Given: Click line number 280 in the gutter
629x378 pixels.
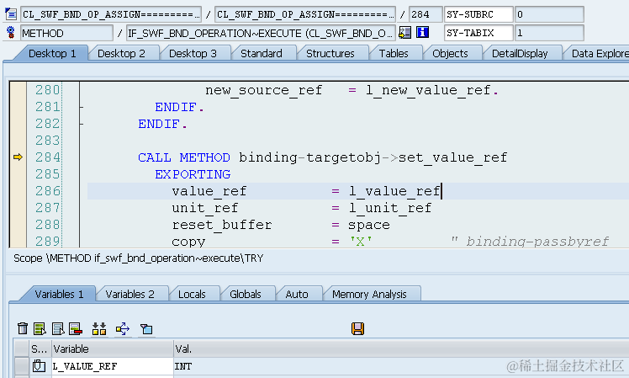Looking at the screenshot, I should pyautogui.click(x=47, y=90).
